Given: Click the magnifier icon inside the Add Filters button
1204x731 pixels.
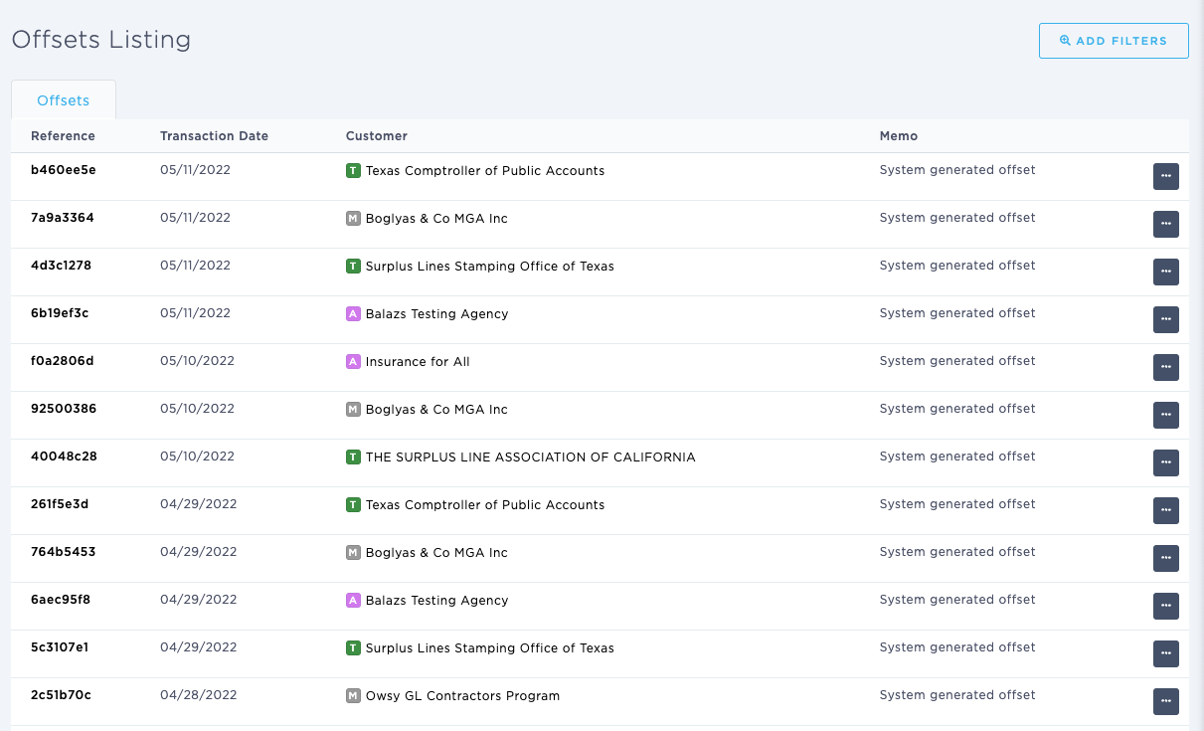Looking at the screenshot, I should (x=1064, y=40).
